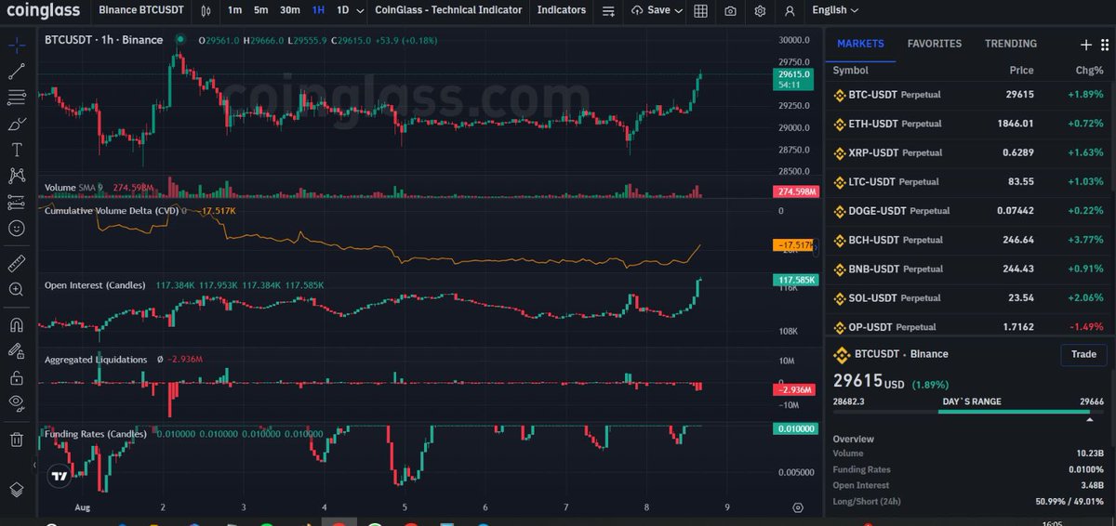Activate the zoom in tool

tap(17, 289)
